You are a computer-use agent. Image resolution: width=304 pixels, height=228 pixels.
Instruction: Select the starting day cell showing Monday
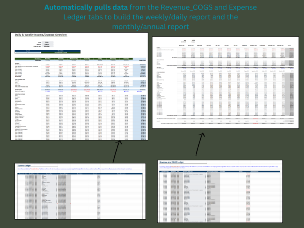coord(47,46)
